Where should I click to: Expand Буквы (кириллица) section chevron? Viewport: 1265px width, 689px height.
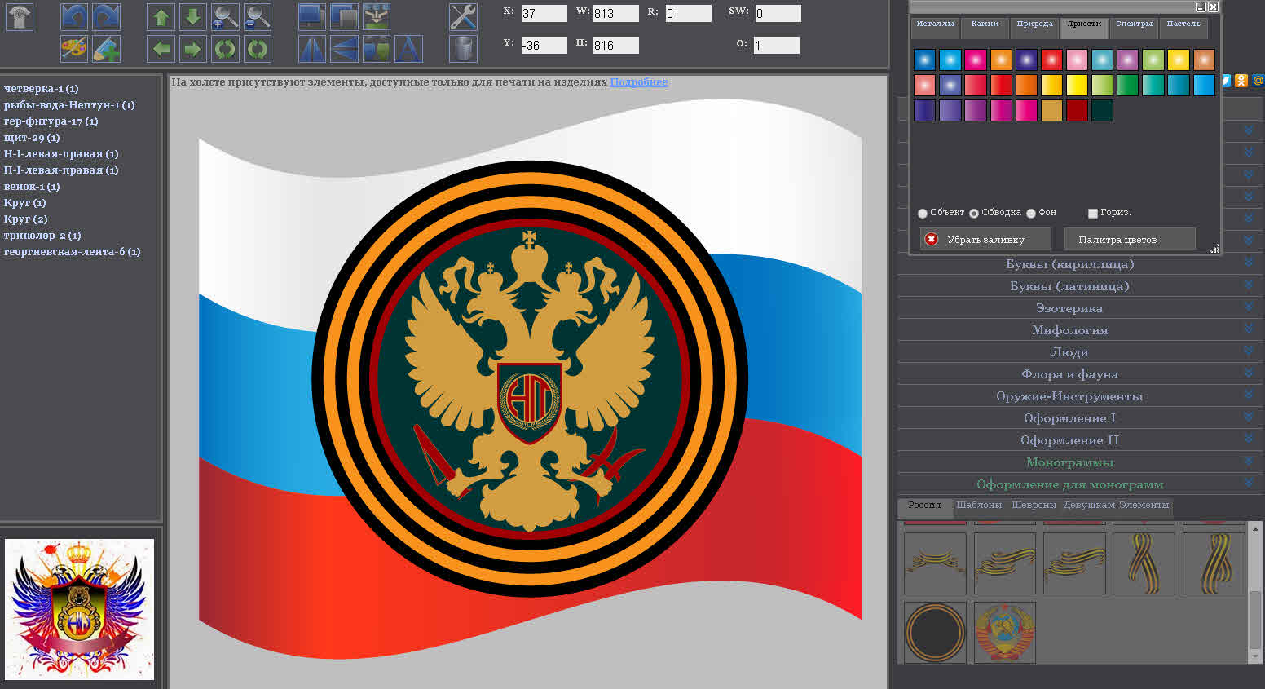1248,263
